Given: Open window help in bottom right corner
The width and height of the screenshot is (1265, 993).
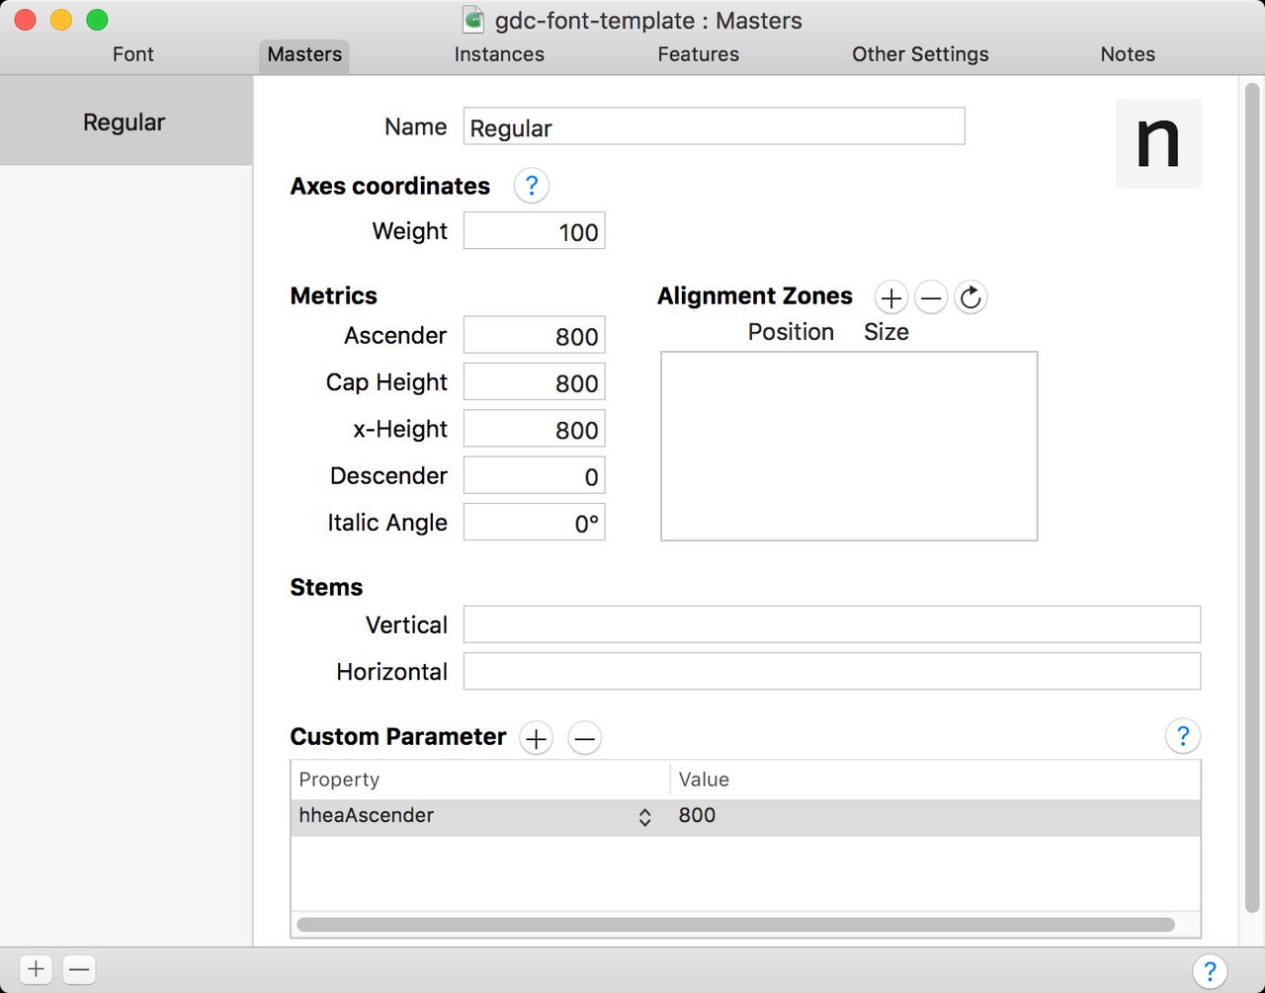Looking at the screenshot, I should (x=1209, y=971).
